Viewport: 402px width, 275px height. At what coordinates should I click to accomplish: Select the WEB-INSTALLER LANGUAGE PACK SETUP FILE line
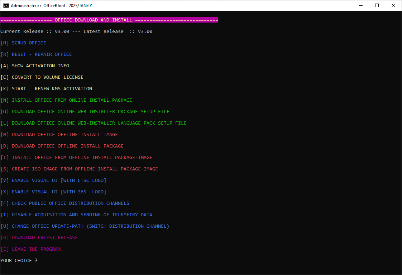pyautogui.click(x=94, y=123)
